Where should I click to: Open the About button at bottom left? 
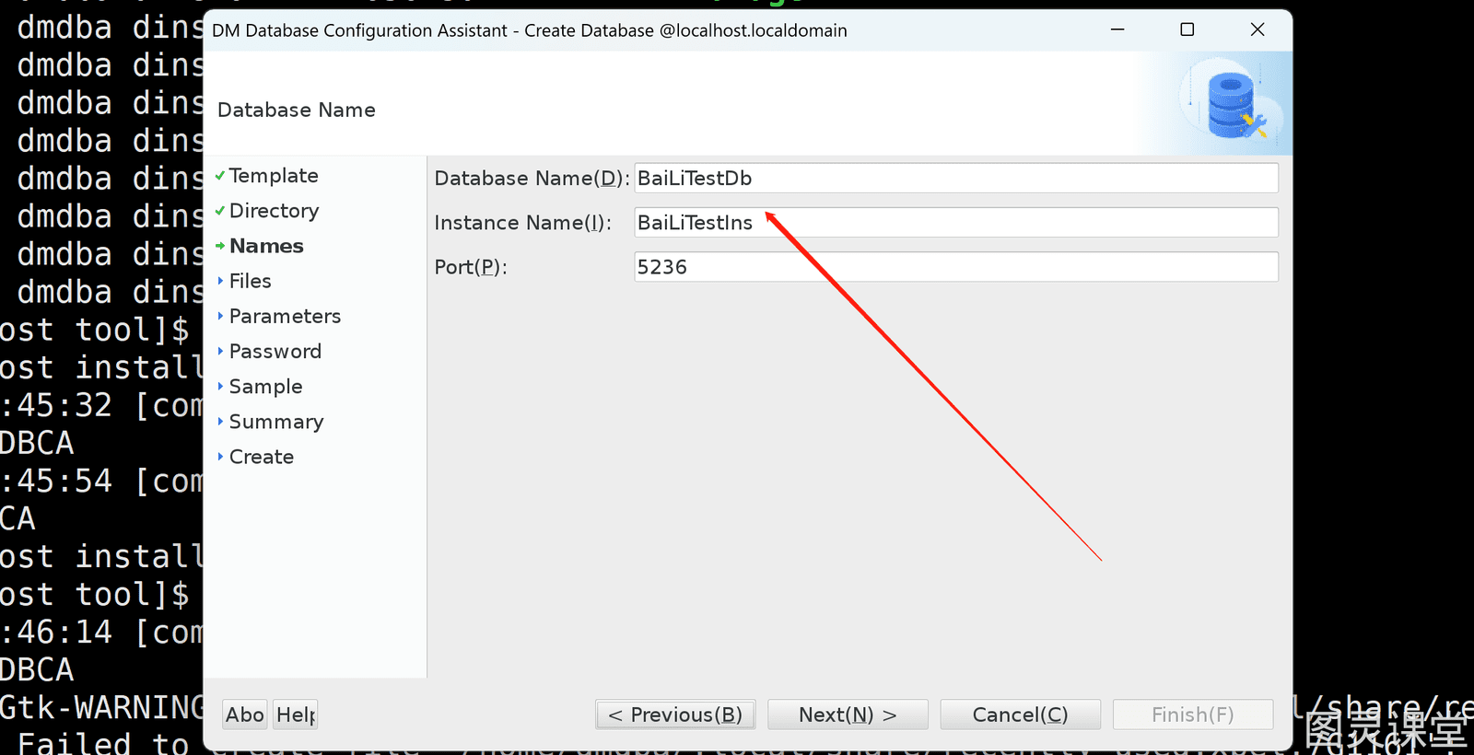point(245,714)
